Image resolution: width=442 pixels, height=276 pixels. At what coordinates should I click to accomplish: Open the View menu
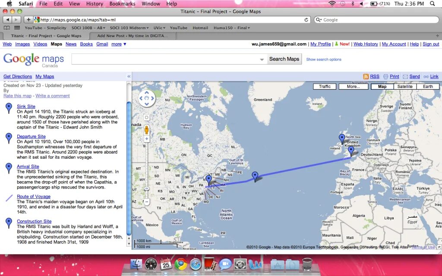coord(74,3)
